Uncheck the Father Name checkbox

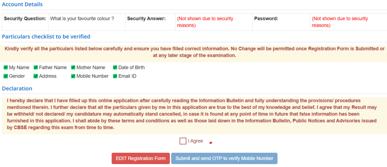(36, 68)
